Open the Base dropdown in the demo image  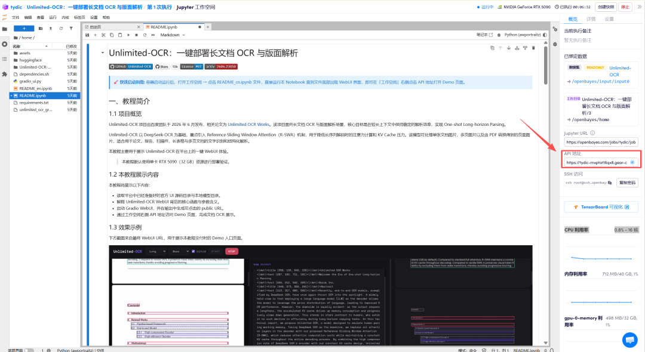180,251
